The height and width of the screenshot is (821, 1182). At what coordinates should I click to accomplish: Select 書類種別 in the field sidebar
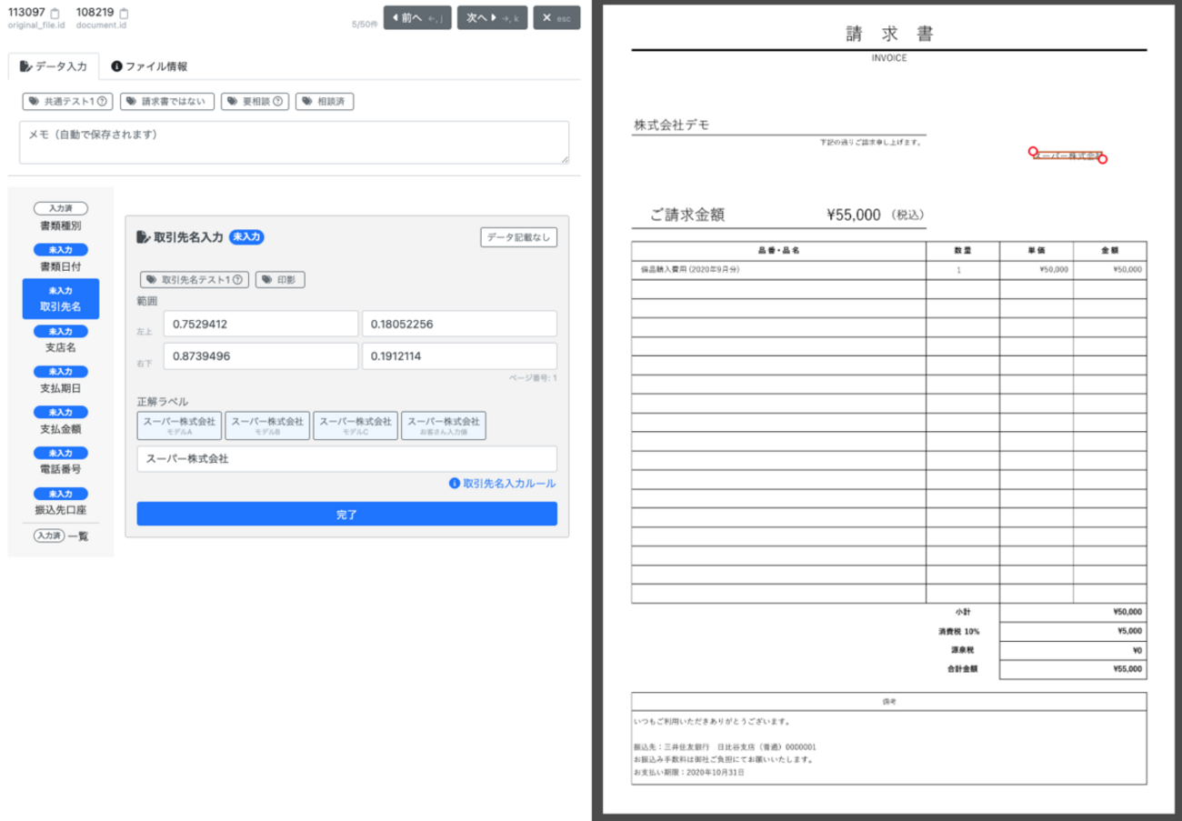tap(61, 217)
